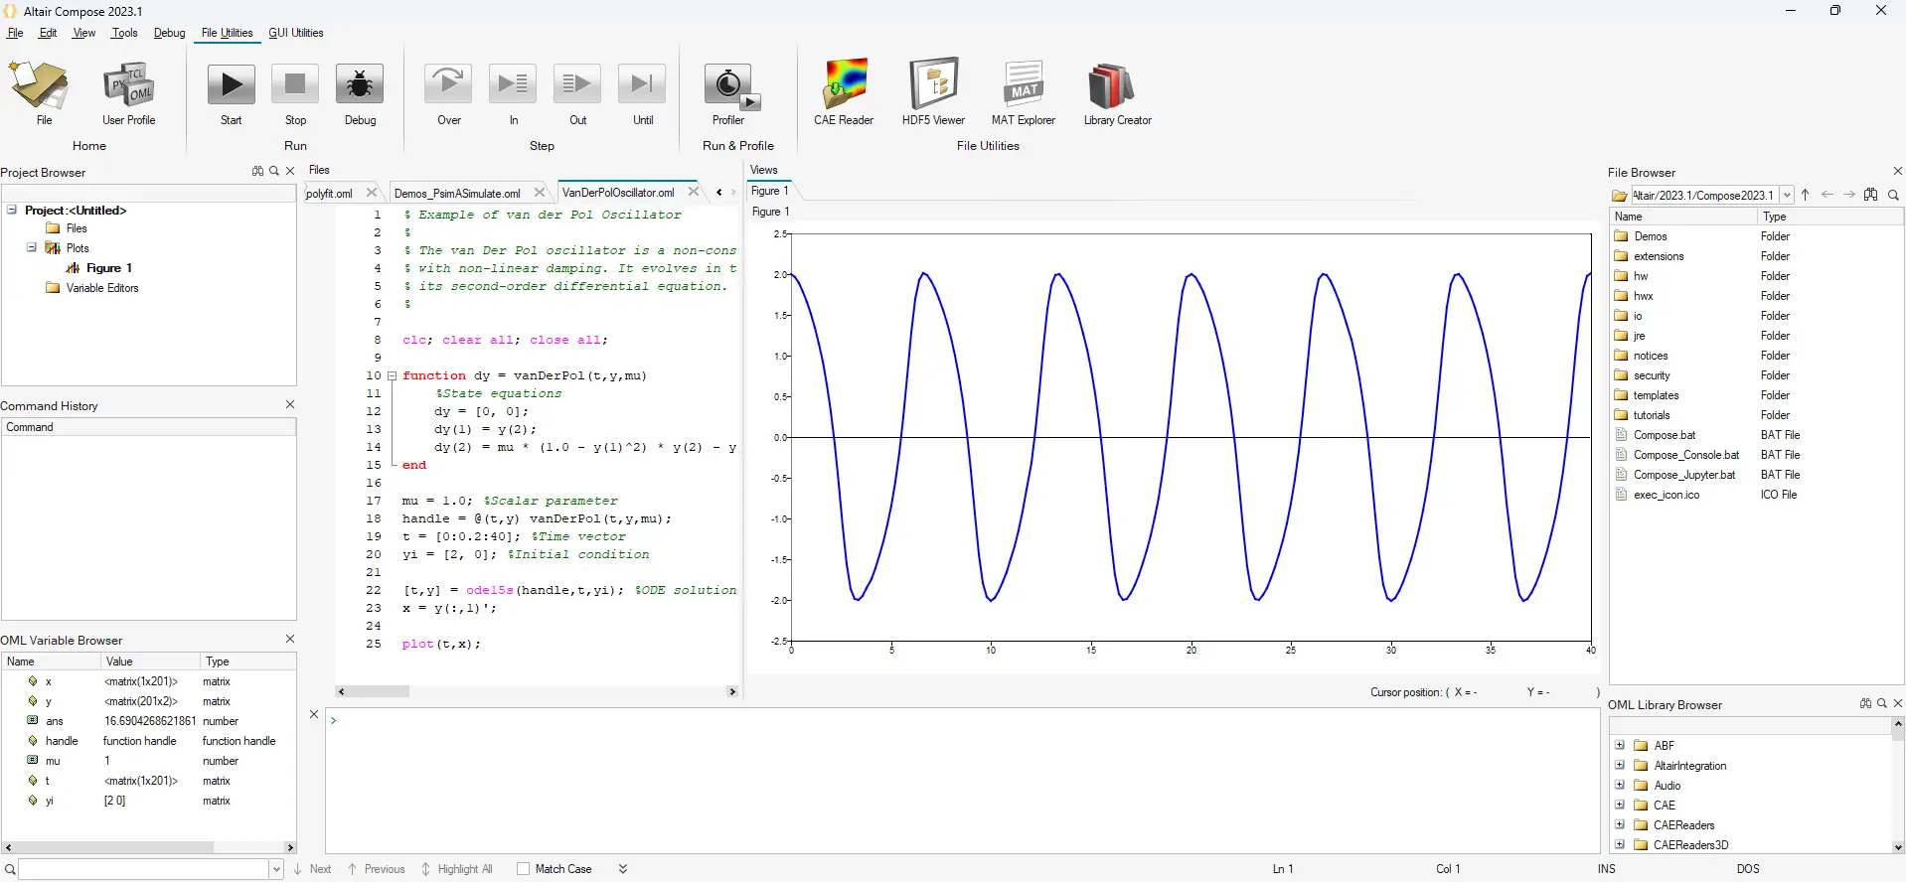1906x882 pixels.
Task: Collapse the vanDerPol function code fold
Action: pyautogui.click(x=392, y=376)
